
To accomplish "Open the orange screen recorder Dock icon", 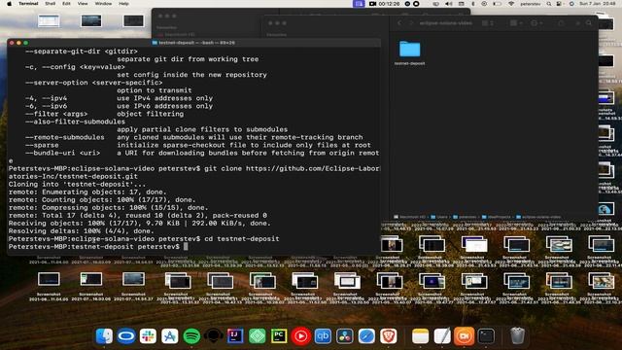I will pos(464,336).
